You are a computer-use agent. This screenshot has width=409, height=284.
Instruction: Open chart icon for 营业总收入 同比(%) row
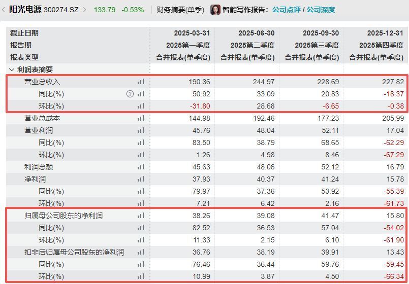tap(141, 94)
